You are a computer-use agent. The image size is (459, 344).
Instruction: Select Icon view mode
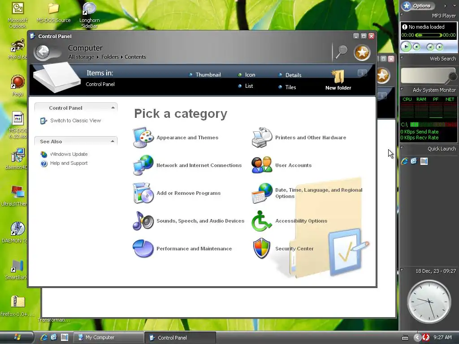coord(247,75)
